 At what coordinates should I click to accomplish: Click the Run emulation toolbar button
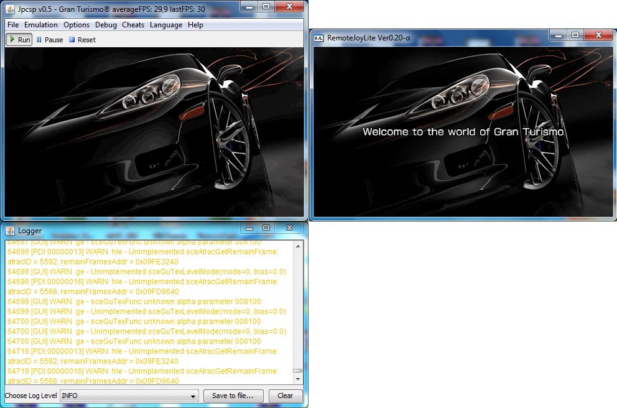(19, 40)
